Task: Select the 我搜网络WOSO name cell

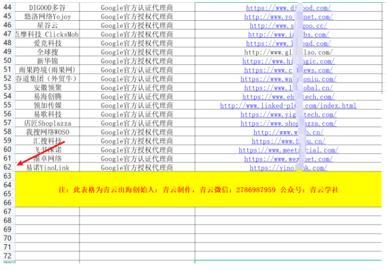Action: (x=48, y=132)
